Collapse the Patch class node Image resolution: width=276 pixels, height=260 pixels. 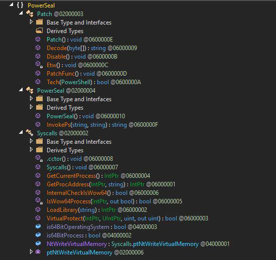(x=21, y=13)
